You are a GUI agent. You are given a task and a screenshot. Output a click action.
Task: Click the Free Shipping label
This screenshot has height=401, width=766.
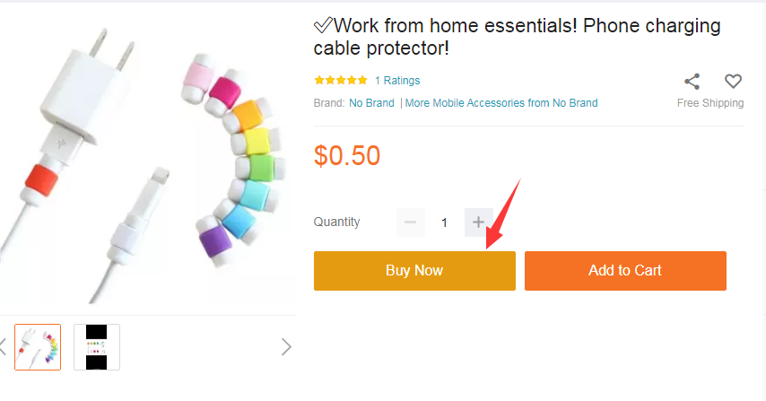click(710, 103)
